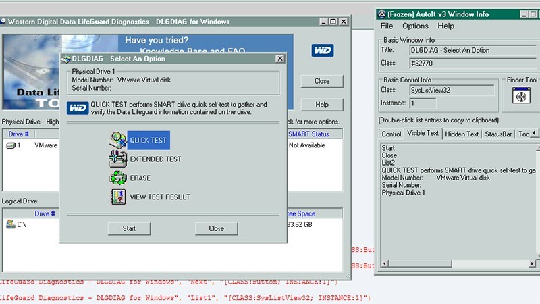
Task: Click horizontal scrollbar right arrow in AutoIt
Action: [532, 263]
